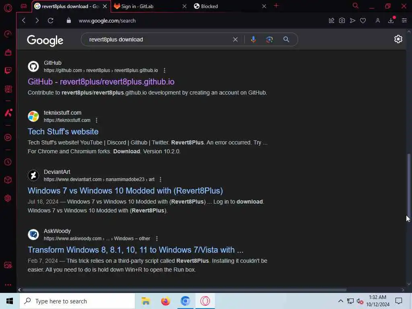Open GX Cleaner in sidebar

pyautogui.click(x=8, y=52)
